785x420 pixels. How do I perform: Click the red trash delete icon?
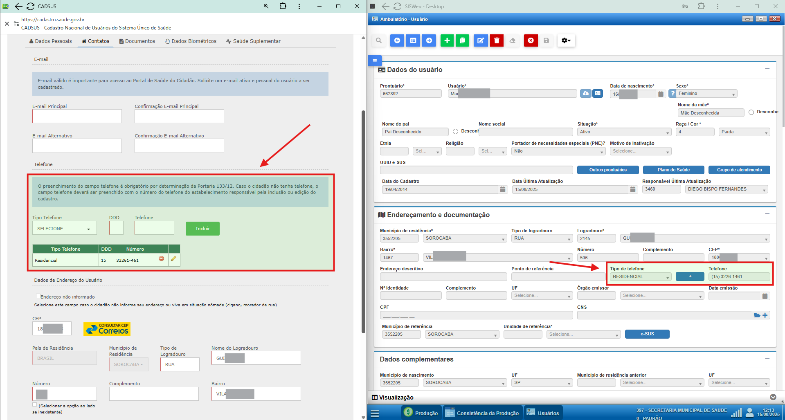[x=497, y=40]
